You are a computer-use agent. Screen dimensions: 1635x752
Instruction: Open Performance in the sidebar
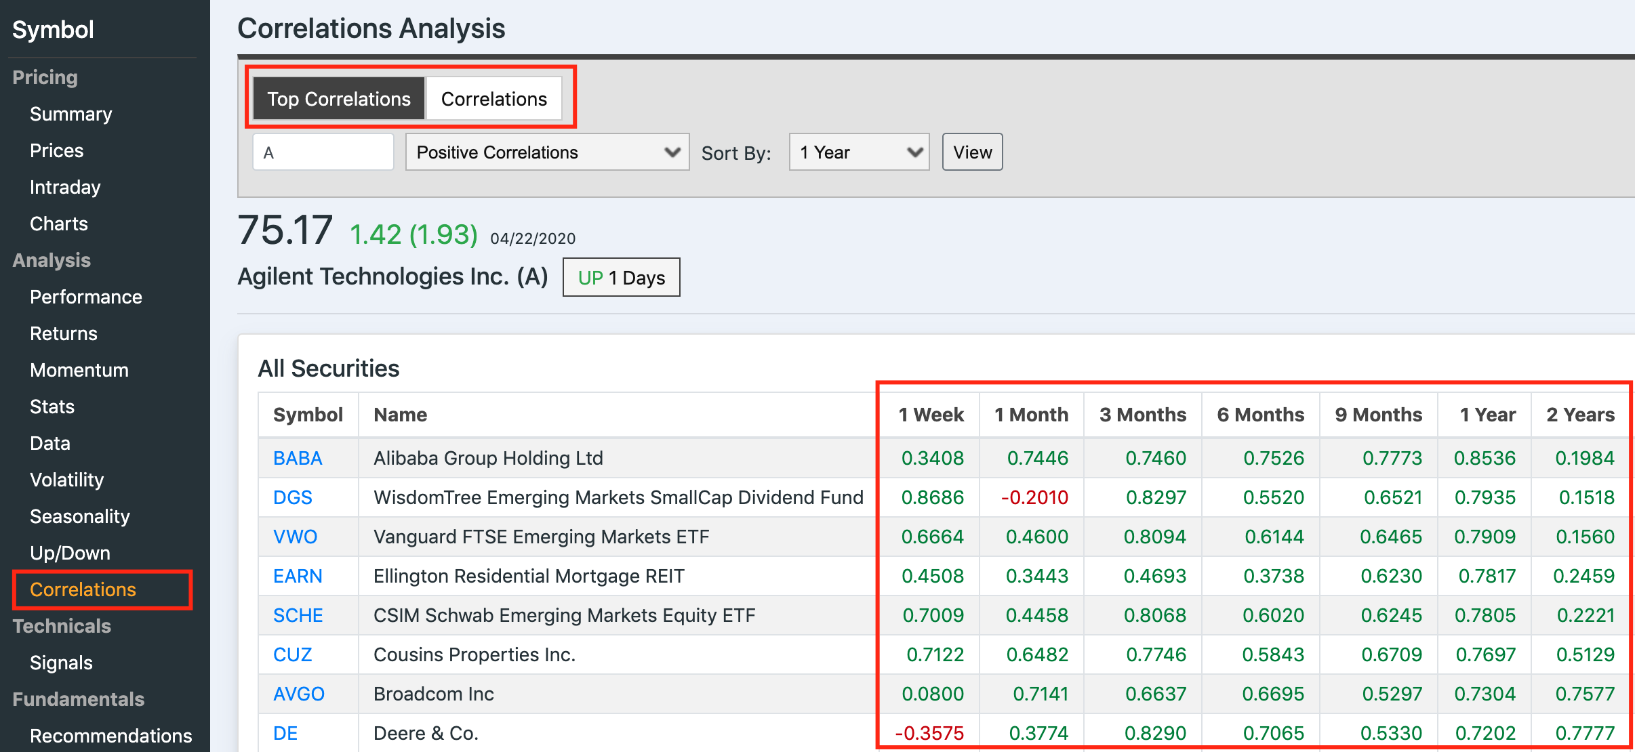tap(86, 297)
